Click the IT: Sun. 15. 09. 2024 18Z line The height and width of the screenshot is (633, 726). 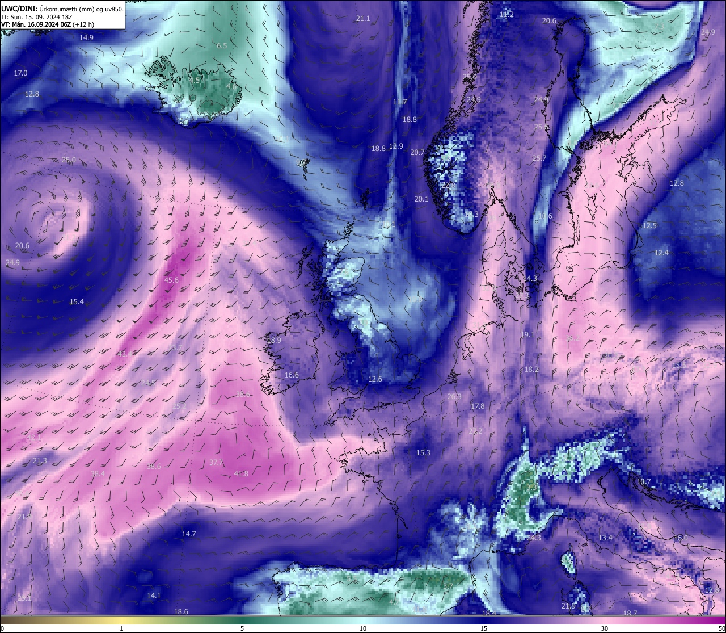36,17
